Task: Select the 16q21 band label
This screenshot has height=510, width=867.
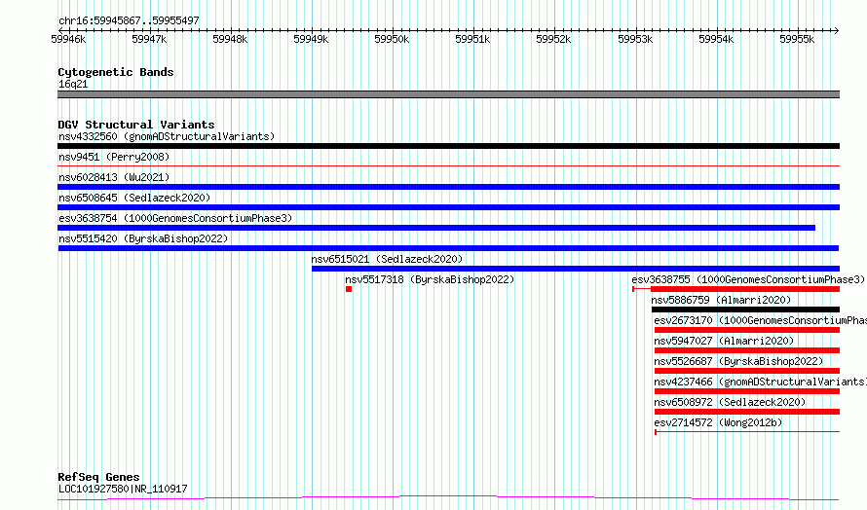Action: coord(73,84)
